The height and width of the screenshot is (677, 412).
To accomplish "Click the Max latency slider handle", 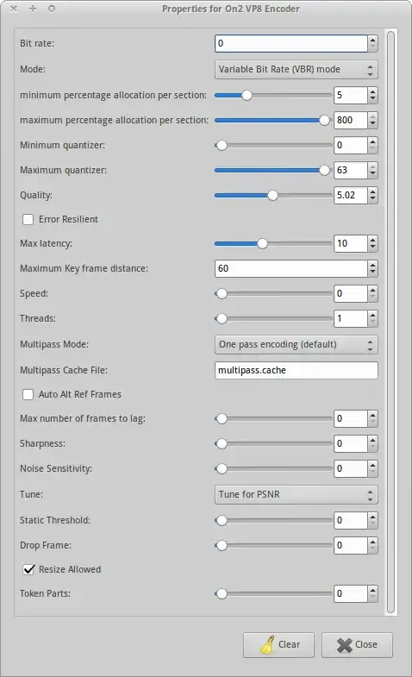I will pyautogui.click(x=262, y=243).
